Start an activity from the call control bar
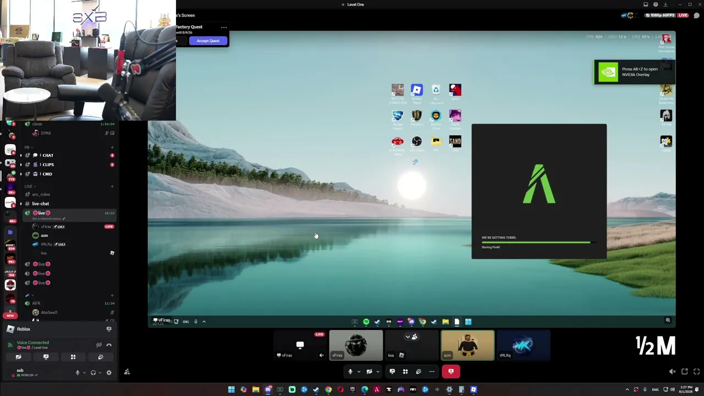 [405, 372]
